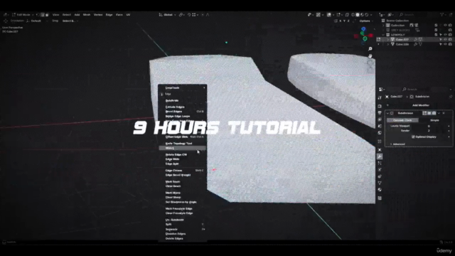Open the UV menu

tap(128, 14)
